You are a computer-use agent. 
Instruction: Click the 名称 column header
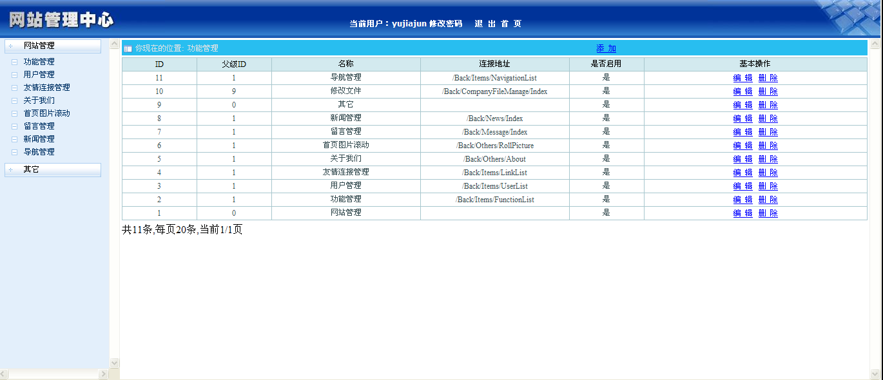[346, 64]
